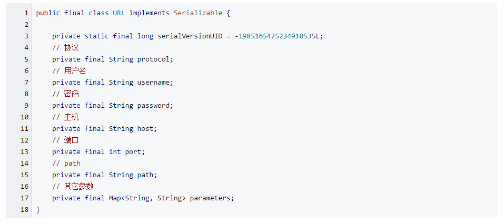The width and height of the screenshot is (504, 224).
Task: Click the Map<String, String> type
Action: 147,198
